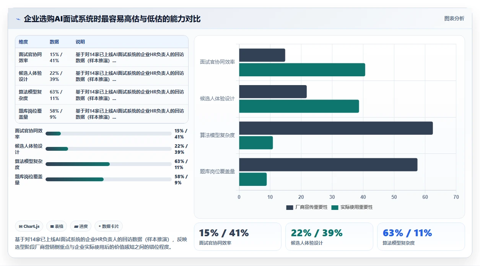Click the green bar for 候选人体验设计 in chart
Viewport: 480px width, 266px height.
click(x=299, y=106)
